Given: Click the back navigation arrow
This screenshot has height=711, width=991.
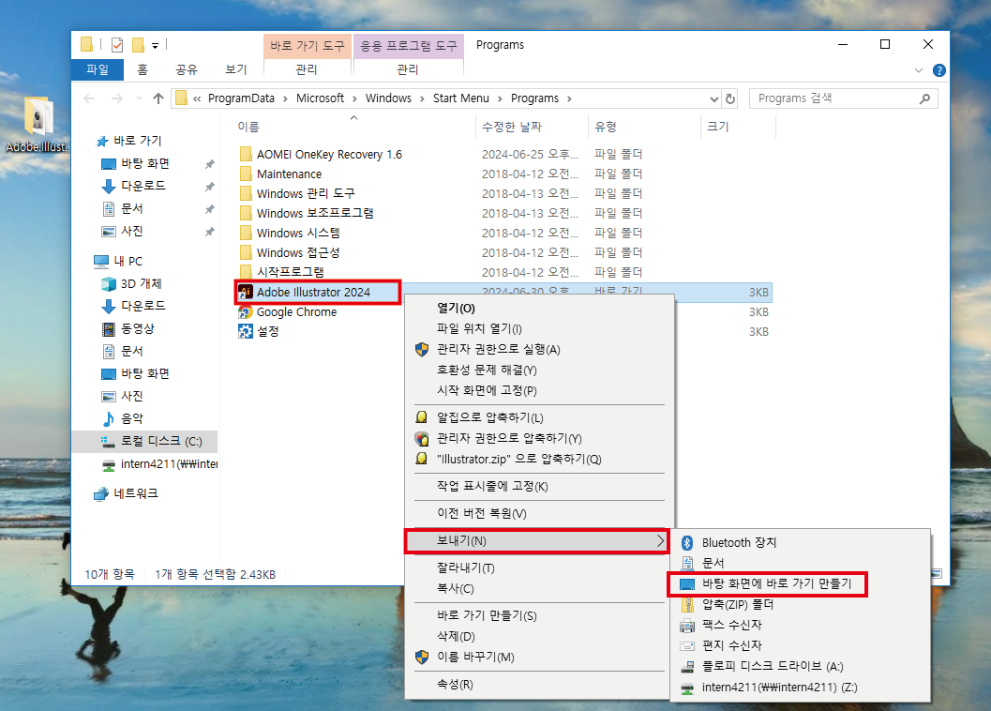Looking at the screenshot, I should coord(90,98).
